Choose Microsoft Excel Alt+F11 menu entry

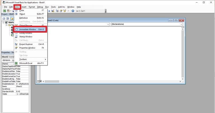click(x=31, y=63)
